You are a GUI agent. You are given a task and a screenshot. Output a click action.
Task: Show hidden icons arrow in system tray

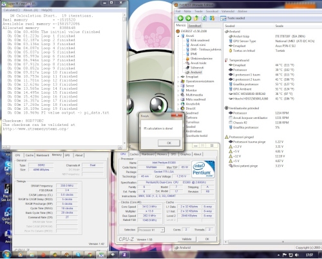(x=278, y=255)
